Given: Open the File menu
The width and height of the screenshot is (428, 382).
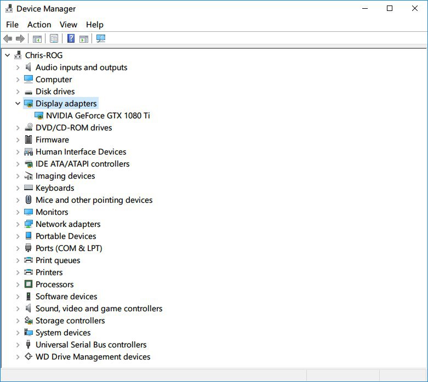Looking at the screenshot, I should click(x=12, y=25).
